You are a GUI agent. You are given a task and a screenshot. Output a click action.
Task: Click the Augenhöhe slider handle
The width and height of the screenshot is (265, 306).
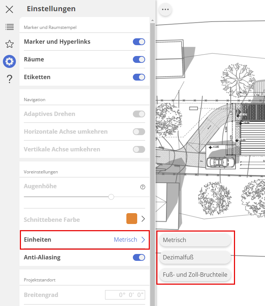tap(111, 197)
